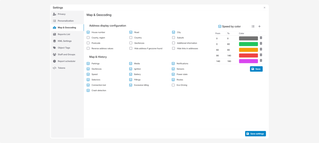Click the list icon beside Speed by color
This screenshot has height=143, width=319.
(x=253, y=26)
